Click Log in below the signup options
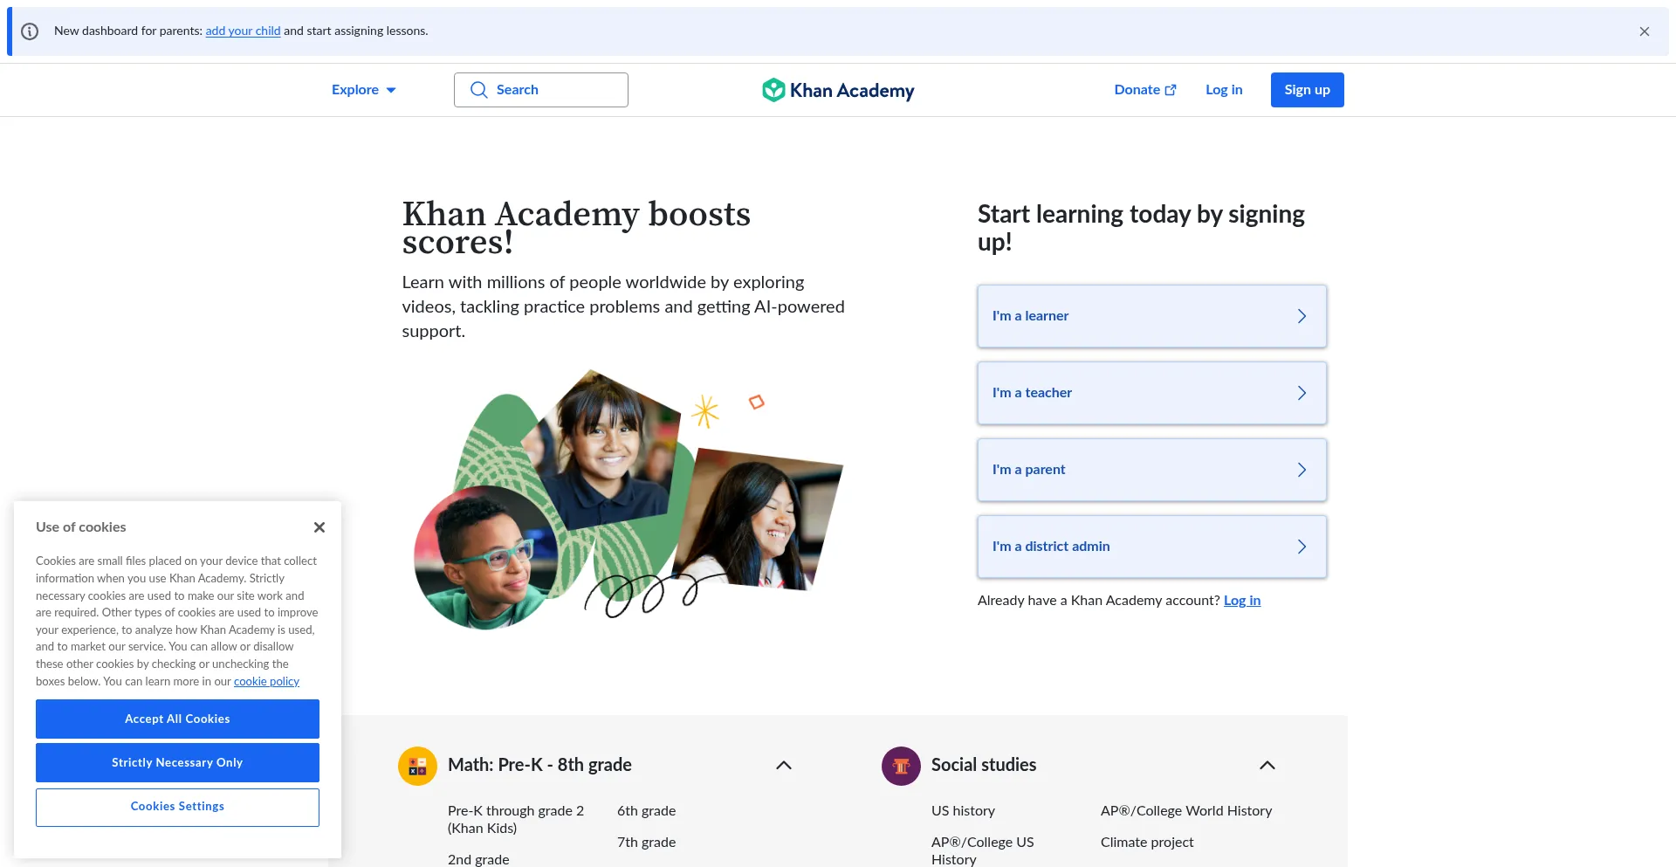The image size is (1676, 867). click(x=1242, y=600)
